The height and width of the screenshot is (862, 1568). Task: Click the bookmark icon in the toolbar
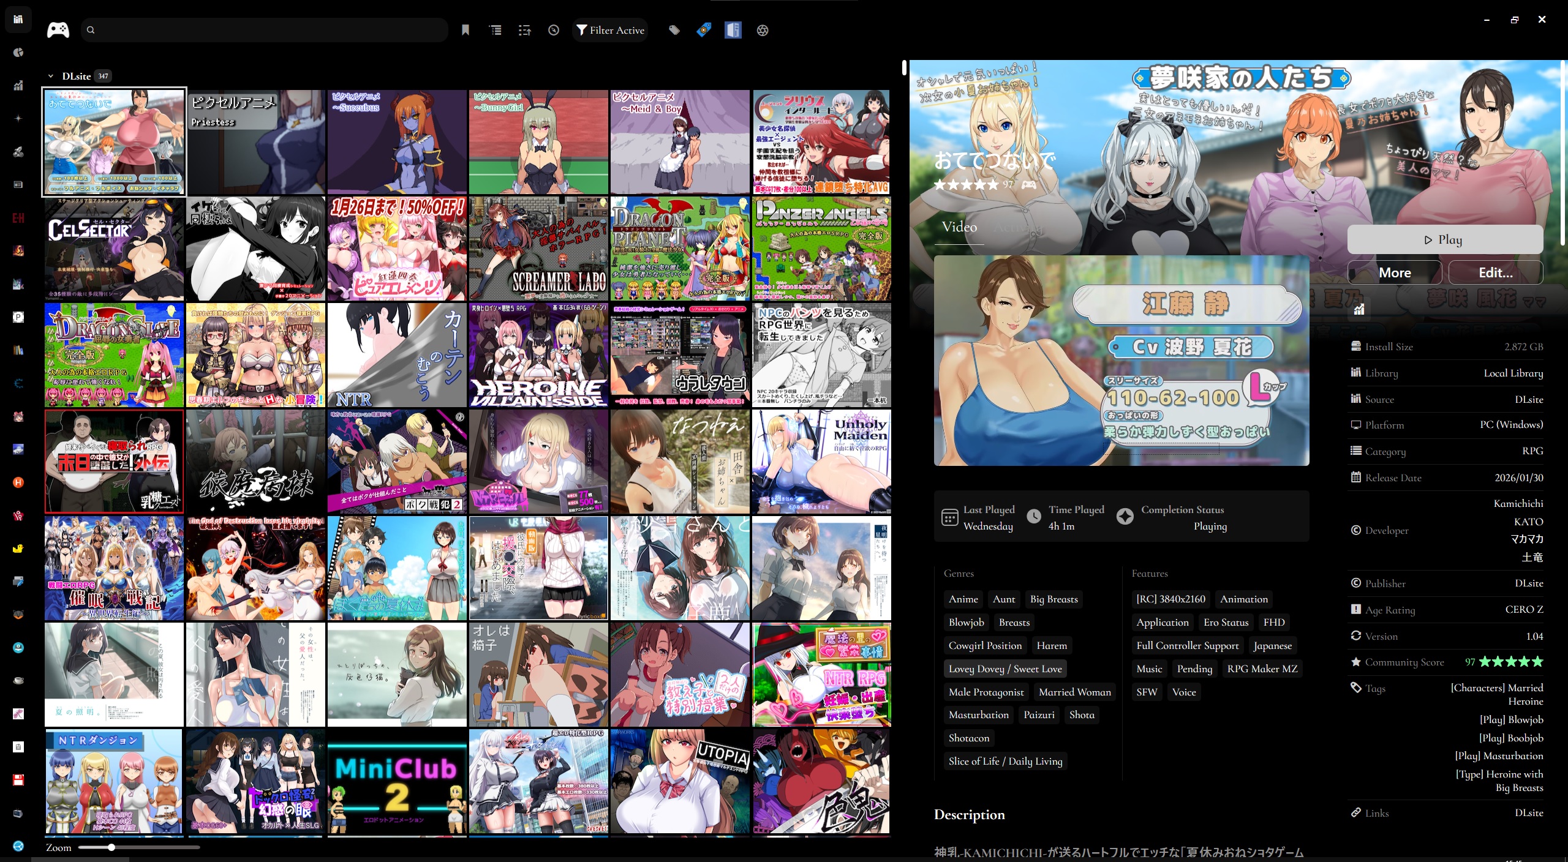(466, 30)
